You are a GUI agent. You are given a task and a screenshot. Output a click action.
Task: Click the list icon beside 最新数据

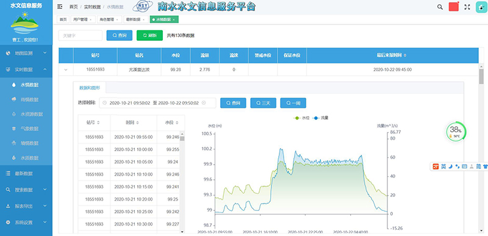point(8,174)
